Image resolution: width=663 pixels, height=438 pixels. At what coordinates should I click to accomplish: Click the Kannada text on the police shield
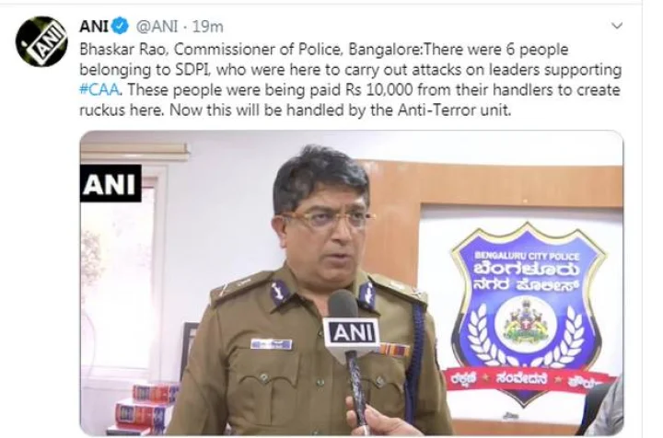(x=526, y=277)
